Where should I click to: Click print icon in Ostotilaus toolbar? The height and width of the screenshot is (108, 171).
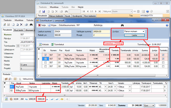tap(26, 25)
